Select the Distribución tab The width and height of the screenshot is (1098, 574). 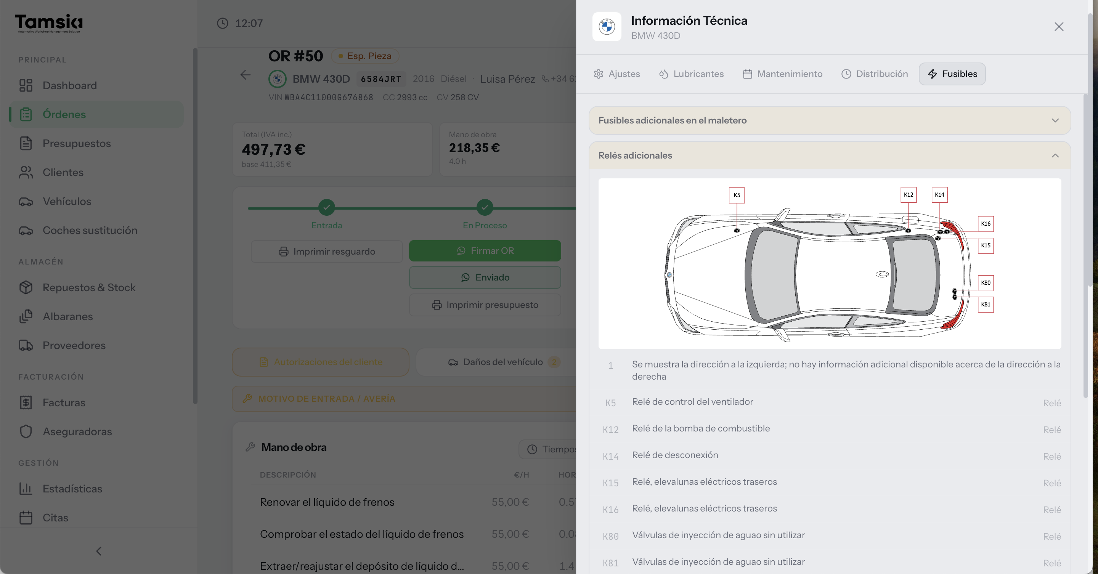pyautogui.click(x=874, y=74)
